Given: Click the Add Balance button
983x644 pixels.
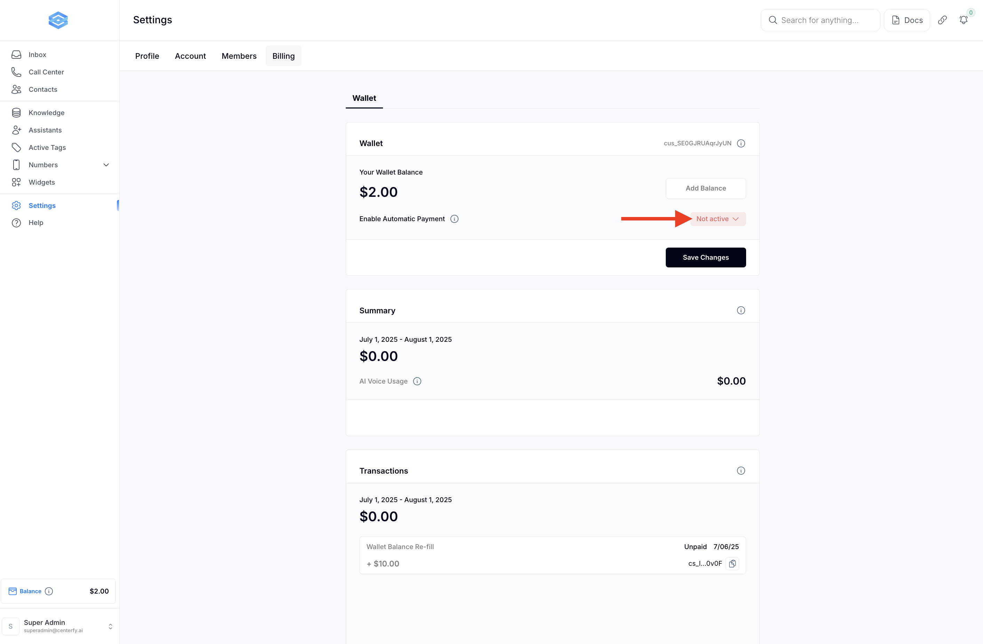Looking at the screenshot, I should [705, 188].
